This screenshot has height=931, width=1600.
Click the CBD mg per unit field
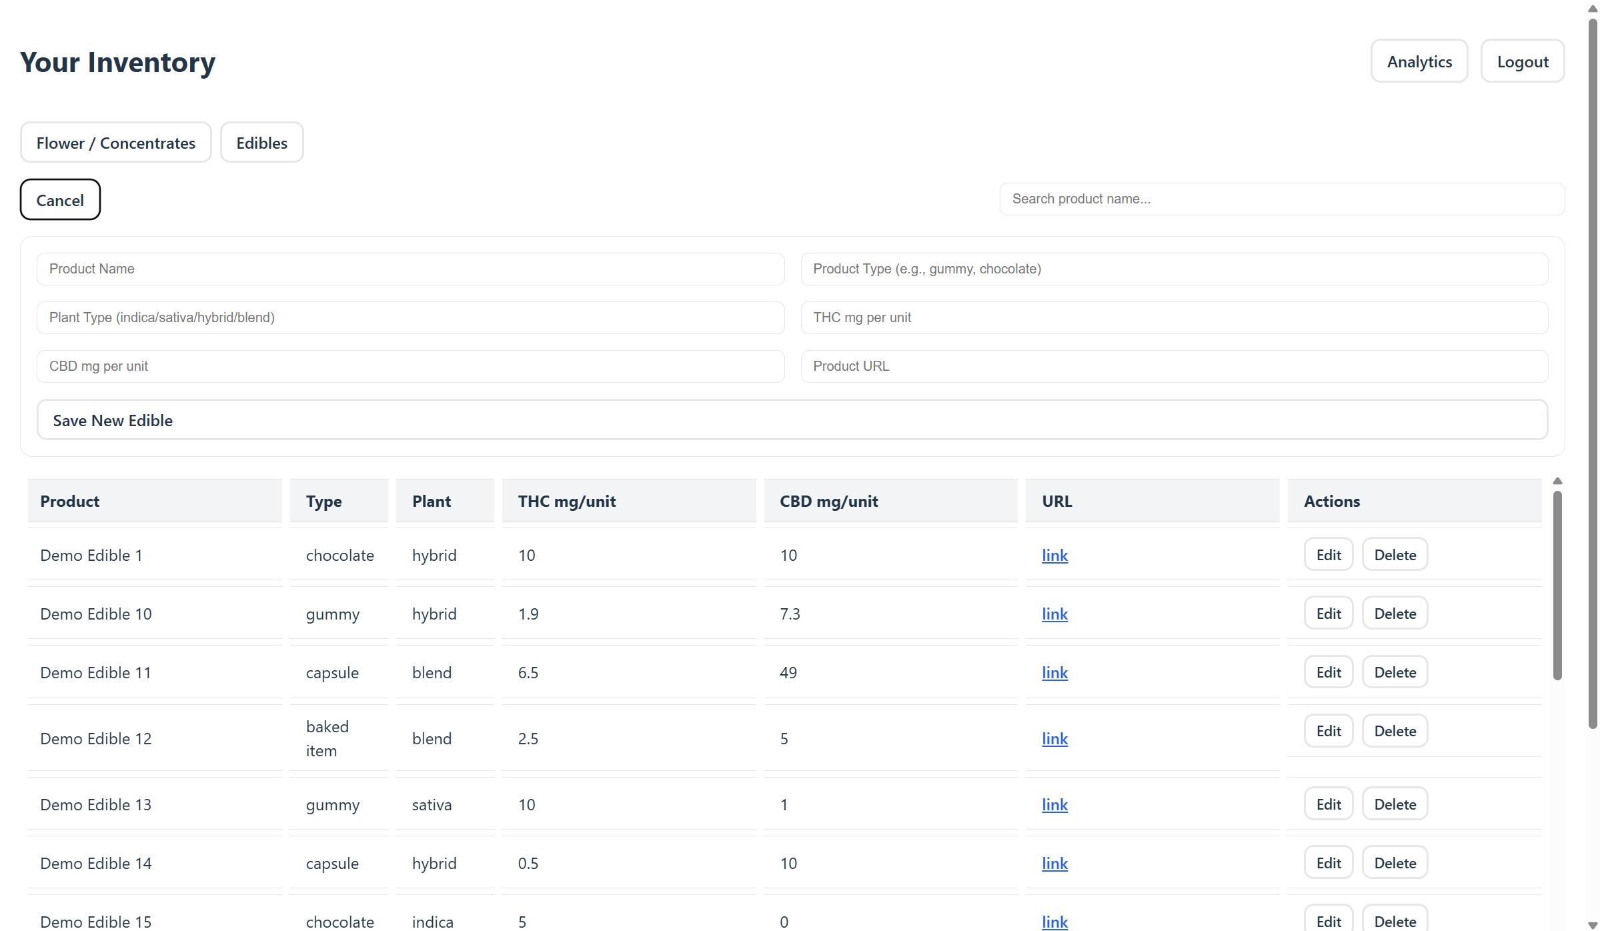pyautogui.click(x=410, y=366)
